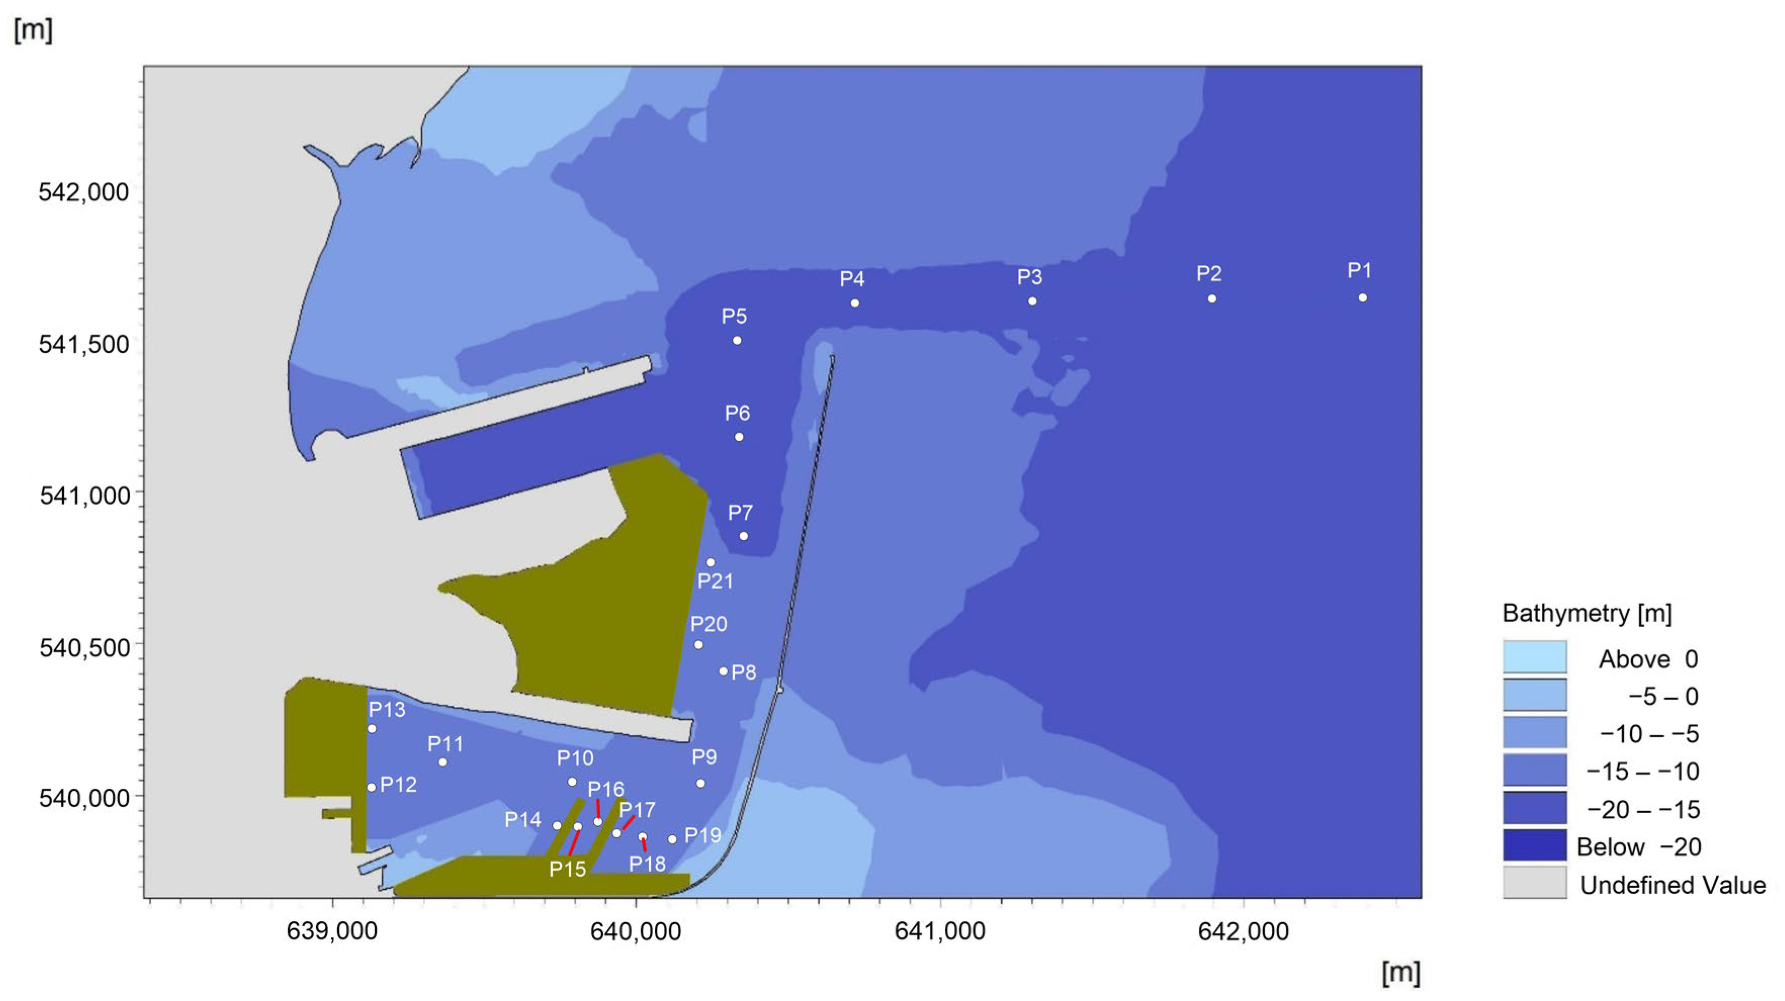Click the 541,500 y-axis label
1785x1001 pixels.
click(83, 344)
